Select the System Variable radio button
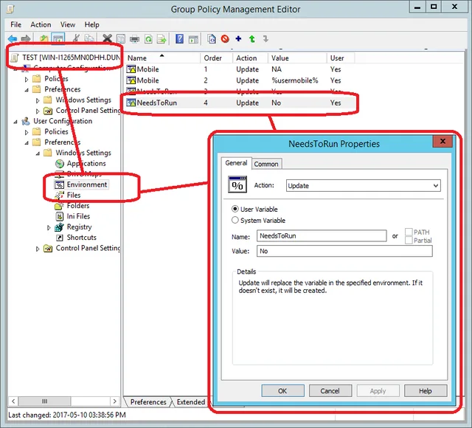The image size is (472, 428). (235, 220)
